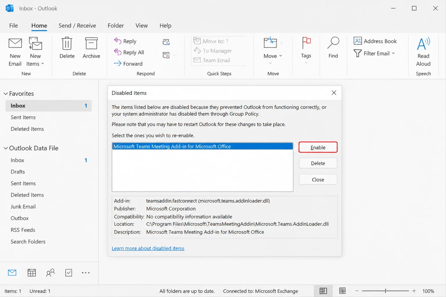The width and height of the screenshot is (446, 297).
Task: Select Inbox under Favorites
Action: click(48, 106)
